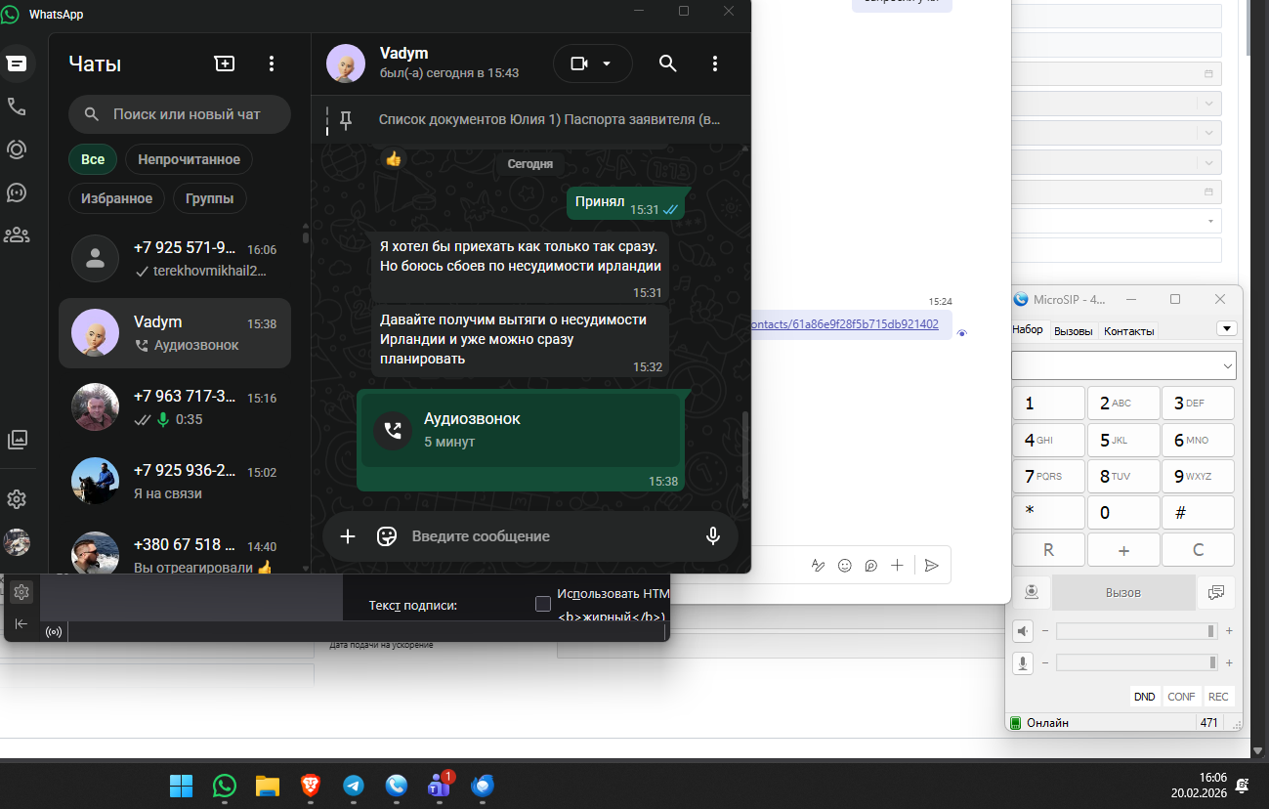The image size is (1269, 809).
Task: Open Vadym's profile avatar in chat header
Action: 346,64
